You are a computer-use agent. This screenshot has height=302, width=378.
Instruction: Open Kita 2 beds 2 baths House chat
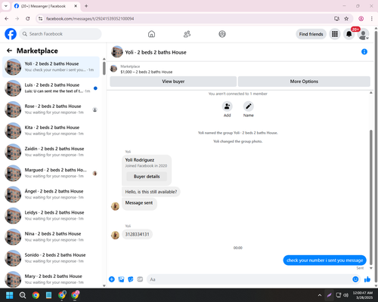pos(51,131)
